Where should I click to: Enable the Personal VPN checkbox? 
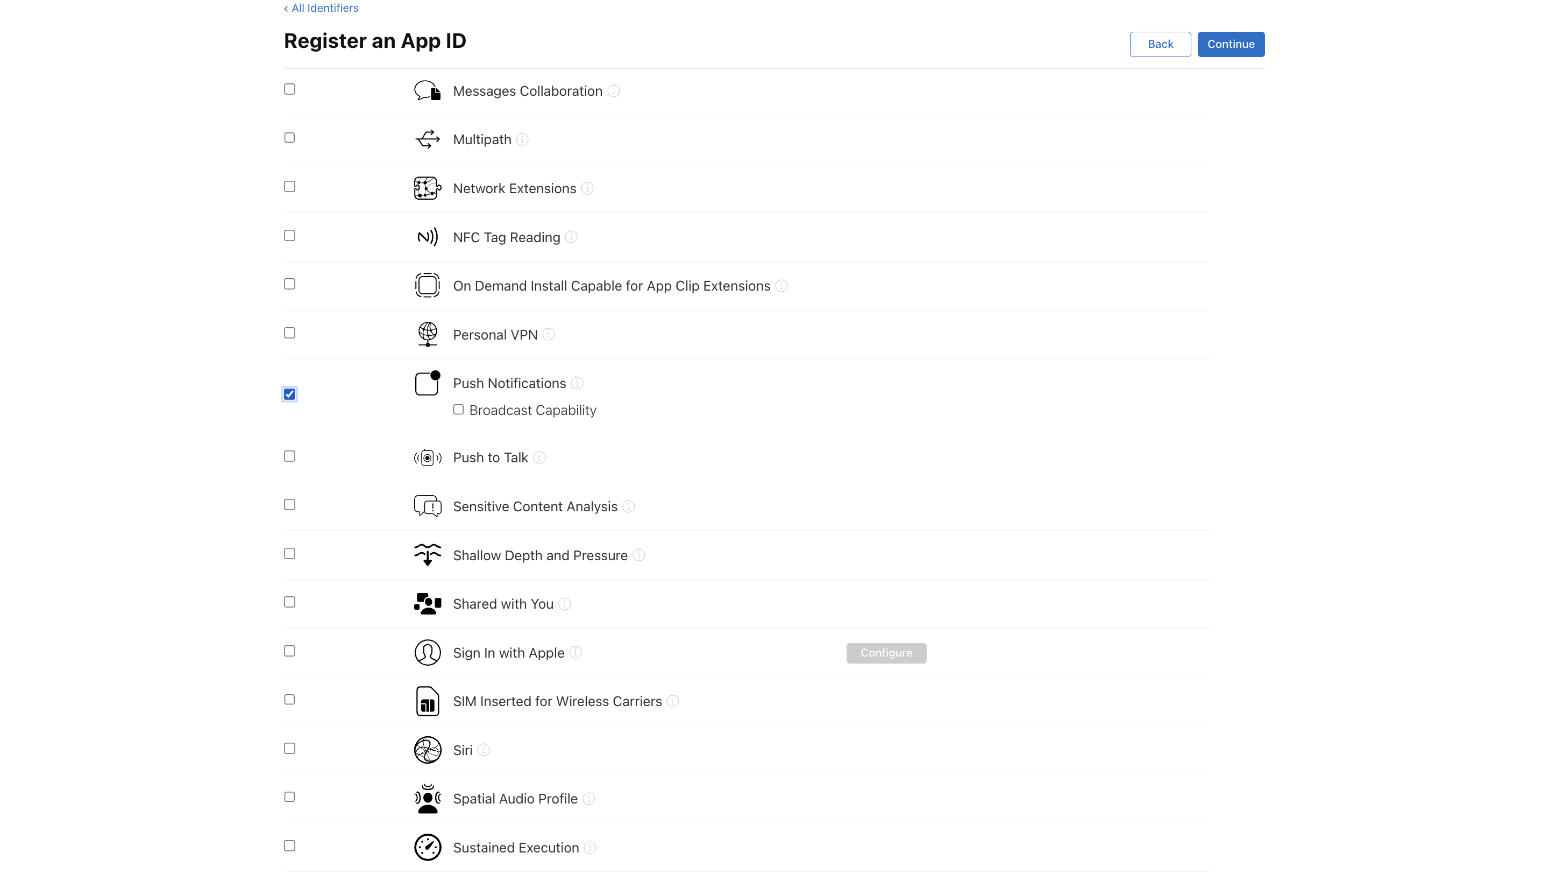point(289,333)
